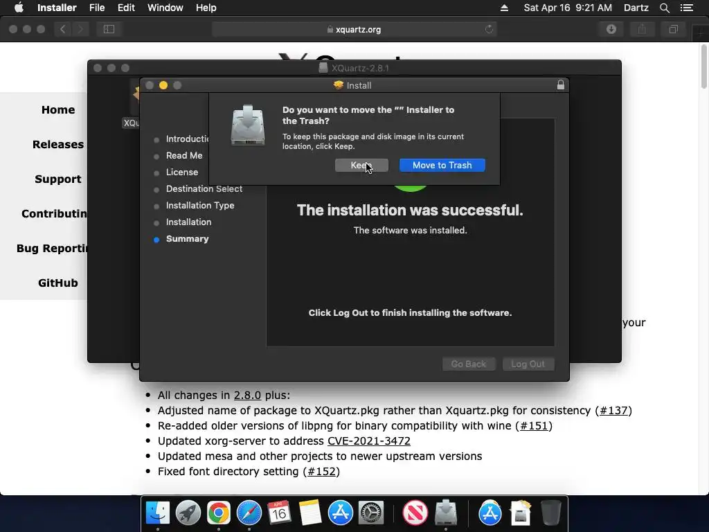Viewport: 709px width, 532px height.
Task: Open the Installer menu
Action: coord(57,8)
